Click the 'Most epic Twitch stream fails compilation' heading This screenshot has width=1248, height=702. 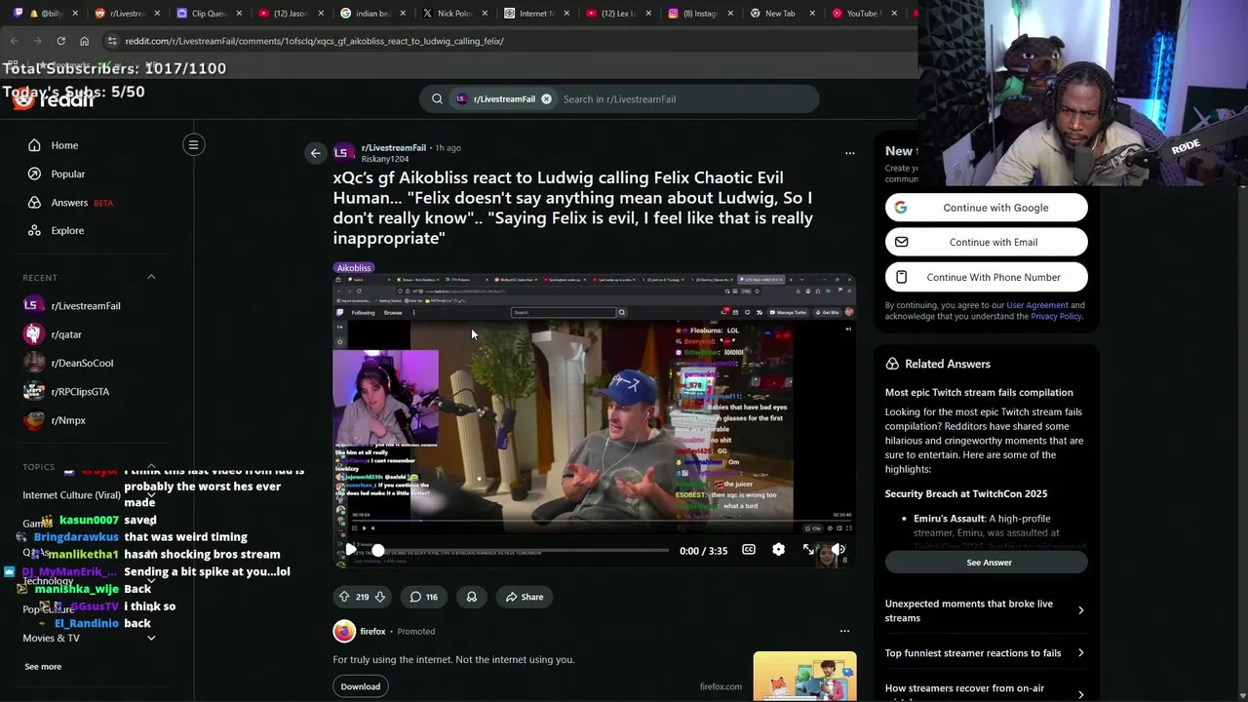(x=979, y=392)
